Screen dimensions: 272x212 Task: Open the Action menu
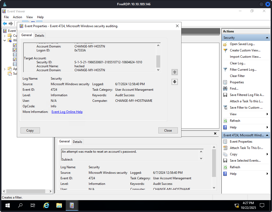[17, 17]
